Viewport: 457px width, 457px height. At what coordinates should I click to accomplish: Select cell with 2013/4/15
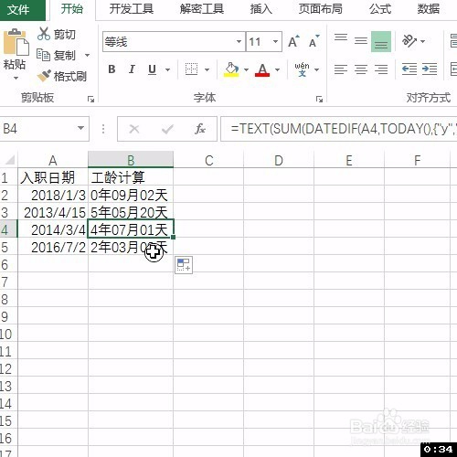pyautogui.click(x=53, y=212)
